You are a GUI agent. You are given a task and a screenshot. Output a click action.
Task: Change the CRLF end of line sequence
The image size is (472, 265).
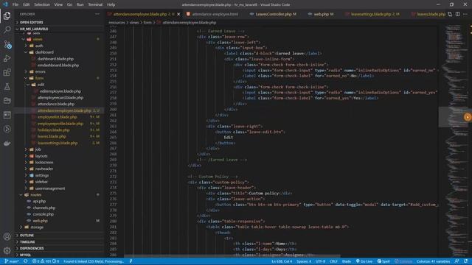pos(333,261)
